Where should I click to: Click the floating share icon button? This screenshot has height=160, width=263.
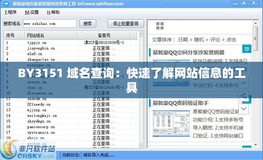coord(244,96)
